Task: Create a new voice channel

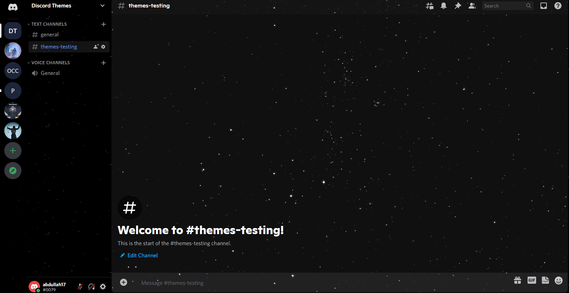Action: (x=104, y=63)
